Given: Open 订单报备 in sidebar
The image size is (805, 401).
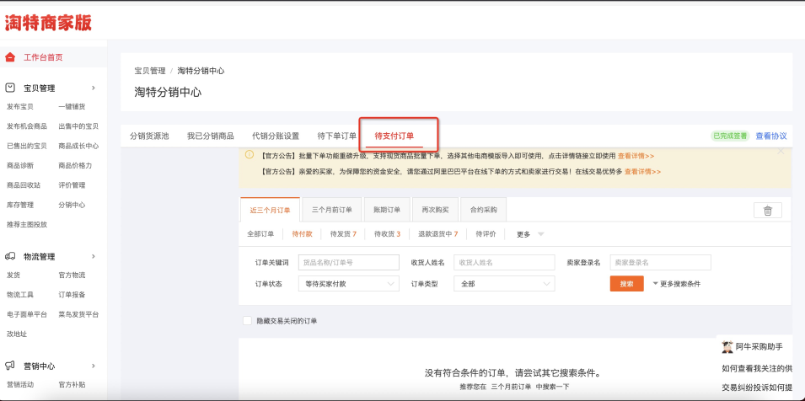Looking at the screenshot, I should [x=72, y=294].
